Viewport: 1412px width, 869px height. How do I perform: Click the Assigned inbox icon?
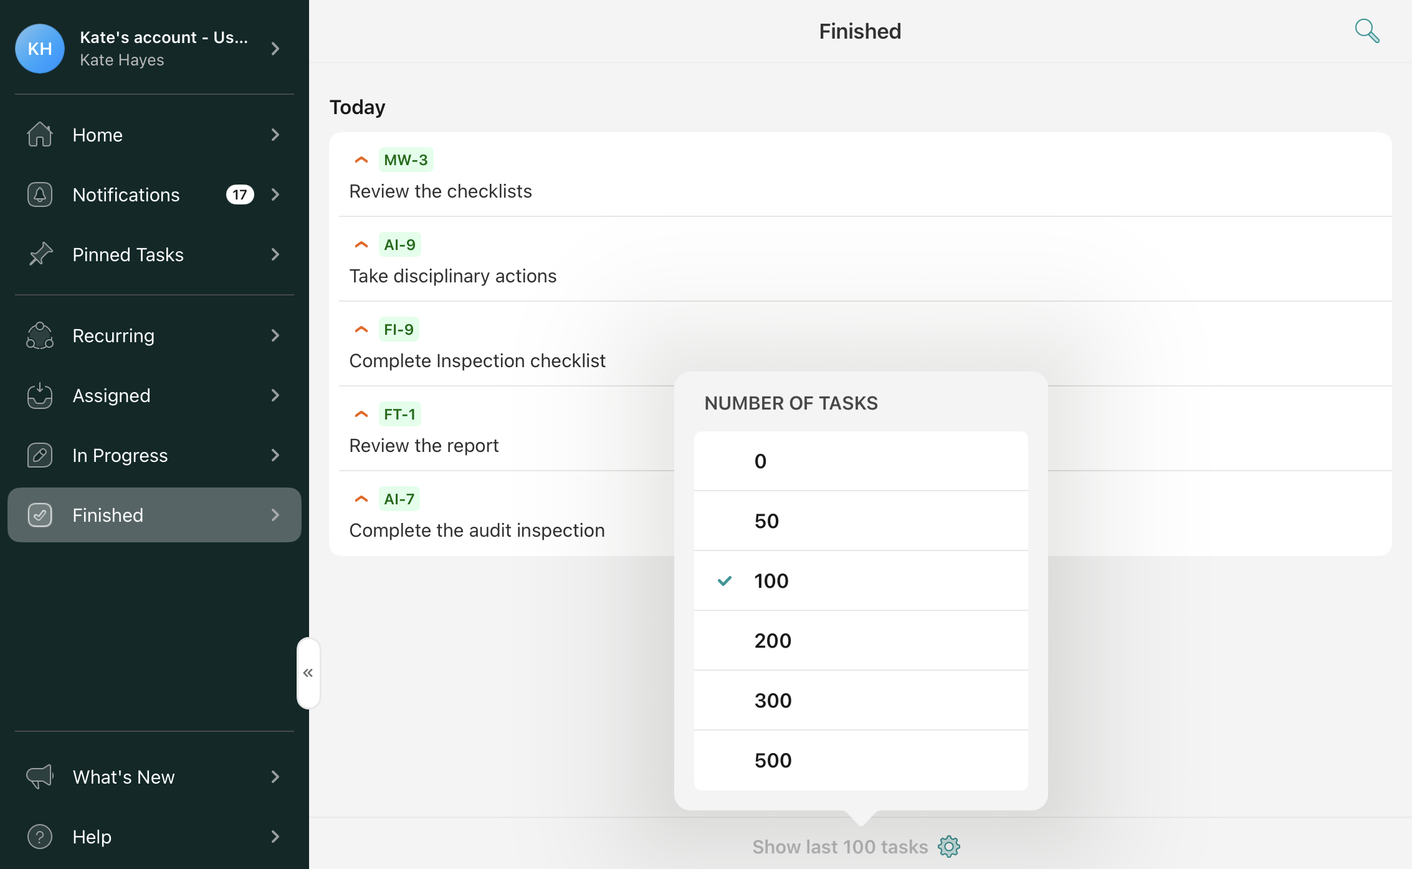pyautogui.click(x=40, y=395)
